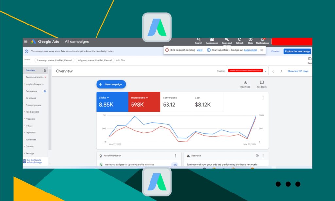
Task: Open the Appearance panel icon
Action: 212,40
